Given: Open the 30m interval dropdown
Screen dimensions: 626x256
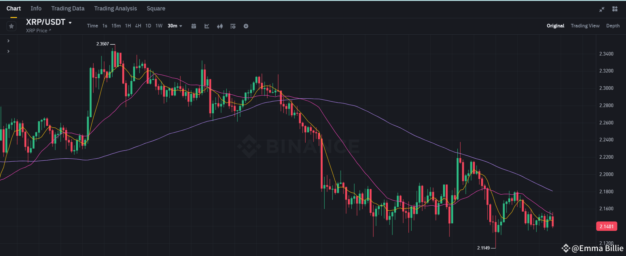Looking at the screenshot, I should (x=175, y=26).
